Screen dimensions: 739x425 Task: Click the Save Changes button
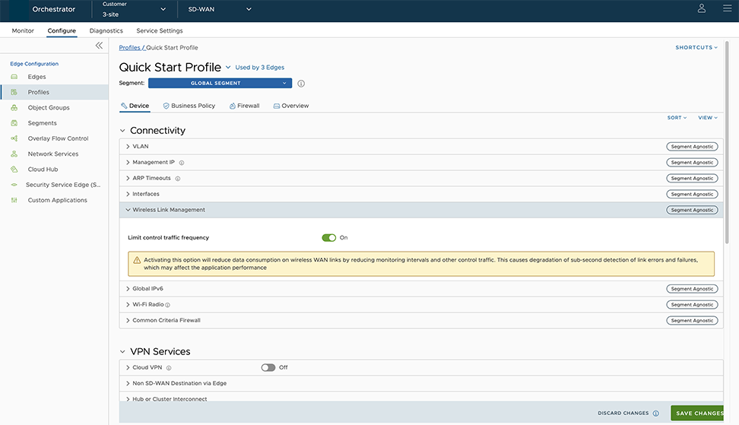pos(699,414)
